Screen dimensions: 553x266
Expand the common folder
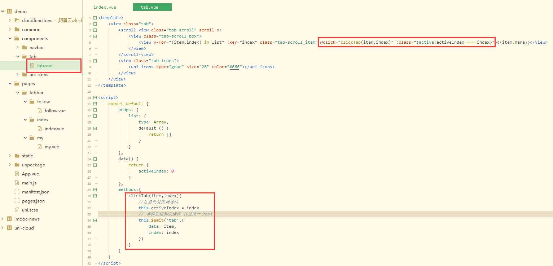click(10, 30)
